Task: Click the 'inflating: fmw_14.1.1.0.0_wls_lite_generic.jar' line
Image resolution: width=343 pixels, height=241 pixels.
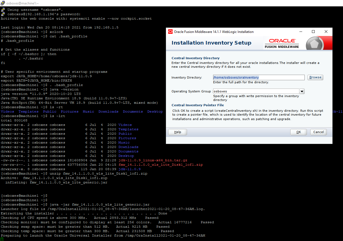Action: click(56, 182)
